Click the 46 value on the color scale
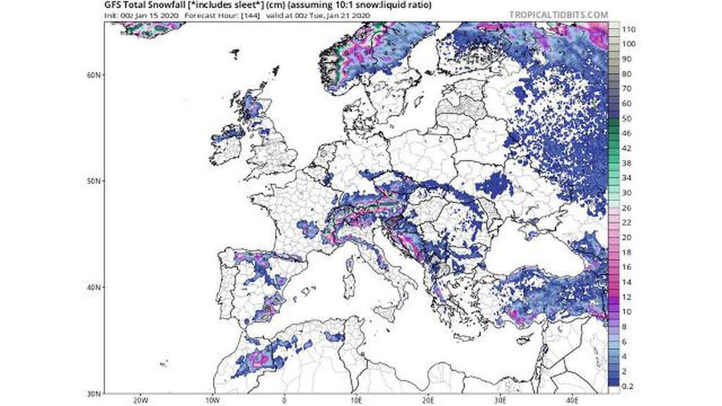This screenshot has width=722, height=406. click(x=627, y=133)
